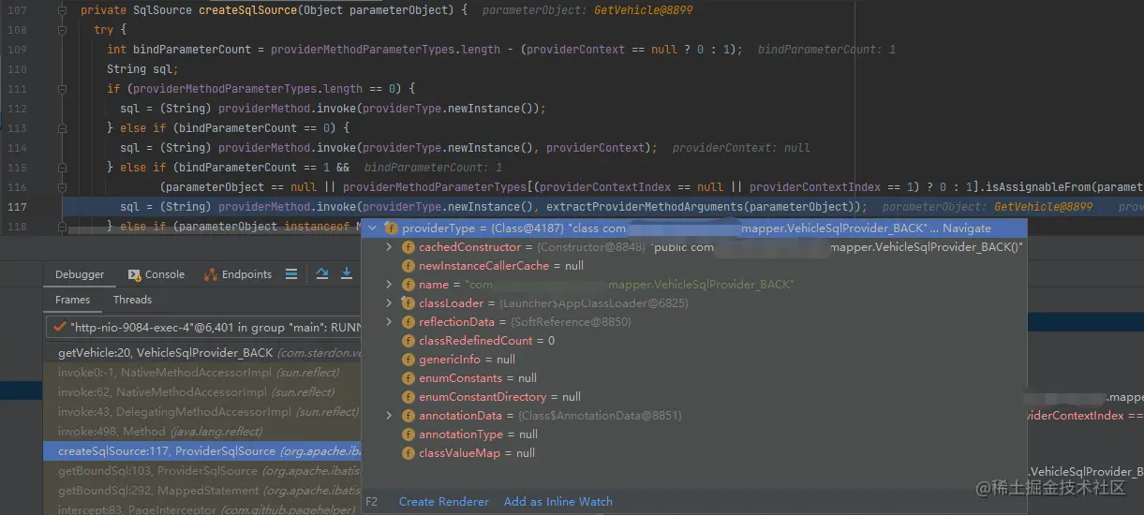This screenshot has width=1144, height=515.
Task: Click 'String sql;' on line 110
Action: point(142,69)
